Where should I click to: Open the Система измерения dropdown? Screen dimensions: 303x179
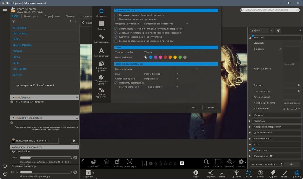[x=161, y=79]
